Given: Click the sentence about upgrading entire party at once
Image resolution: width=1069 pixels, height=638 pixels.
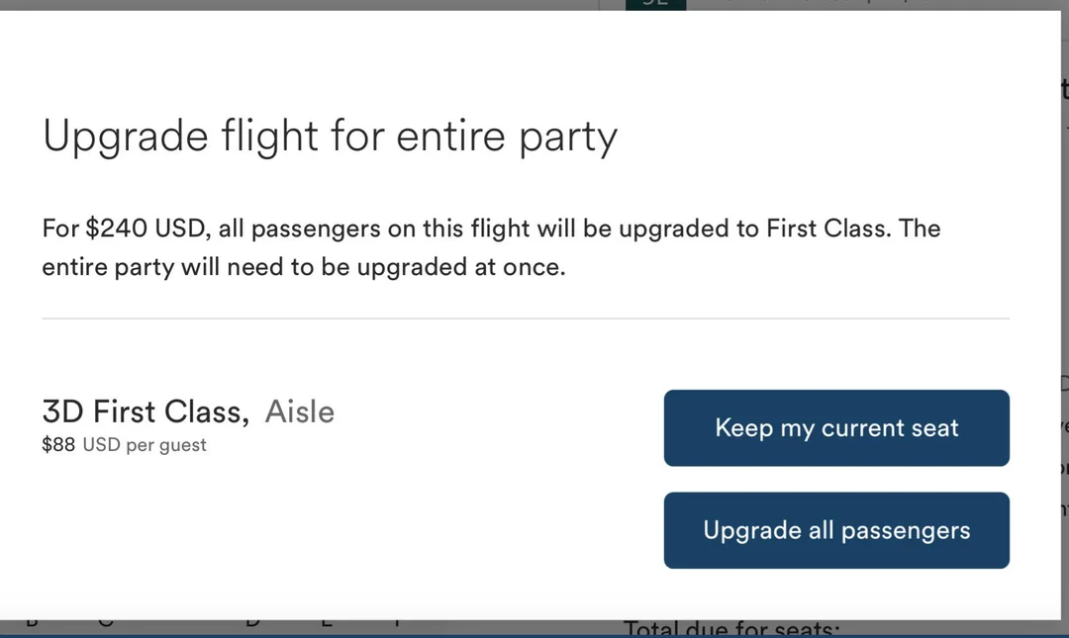Looking at the screenshot, I should [x=303, y=267].
